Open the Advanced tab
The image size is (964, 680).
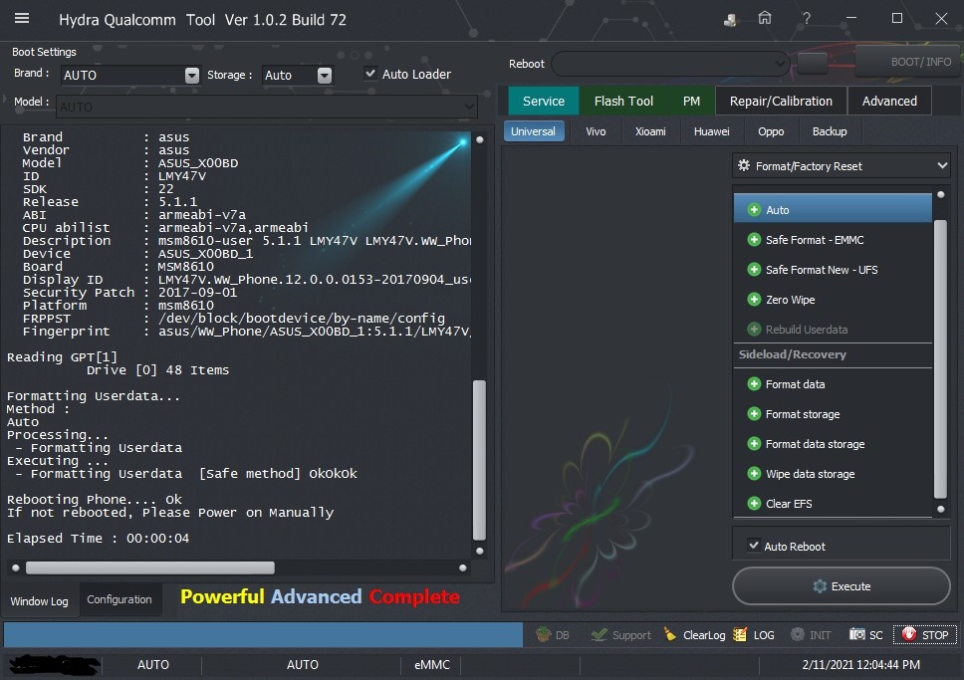pyautogui.click(x=889, y=101)
